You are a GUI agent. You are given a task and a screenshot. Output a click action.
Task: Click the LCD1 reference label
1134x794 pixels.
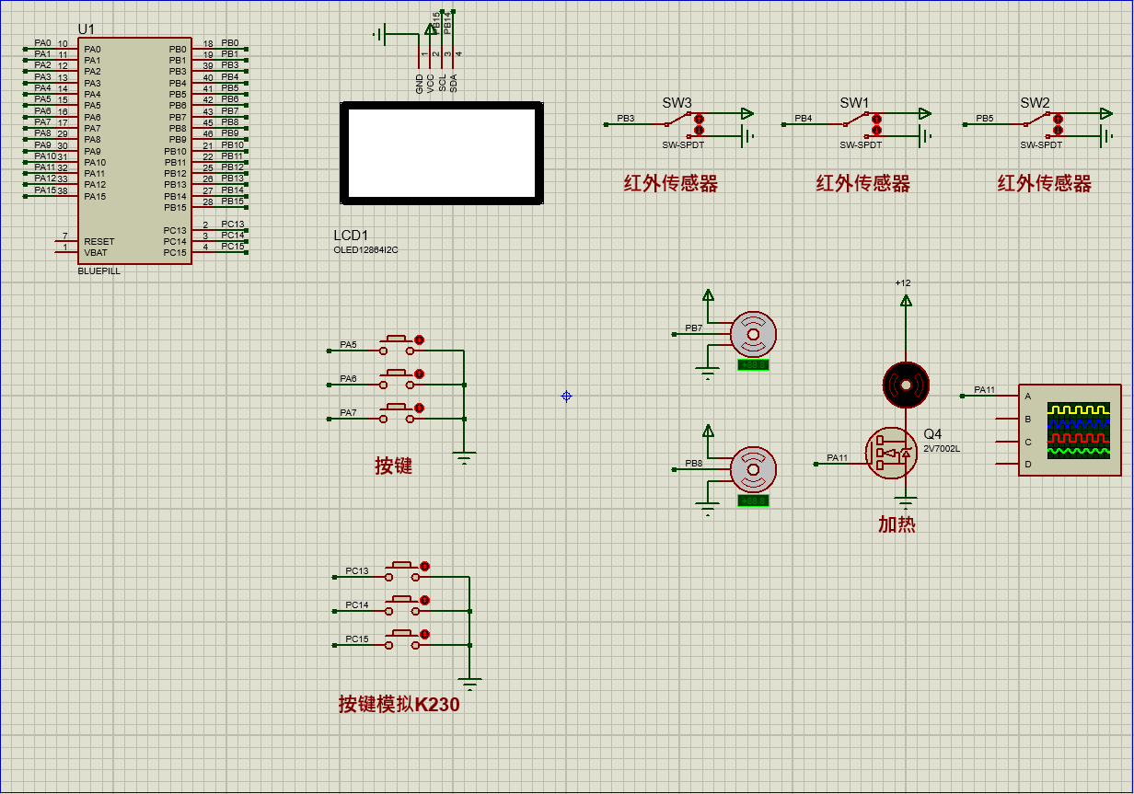(350, 236)
